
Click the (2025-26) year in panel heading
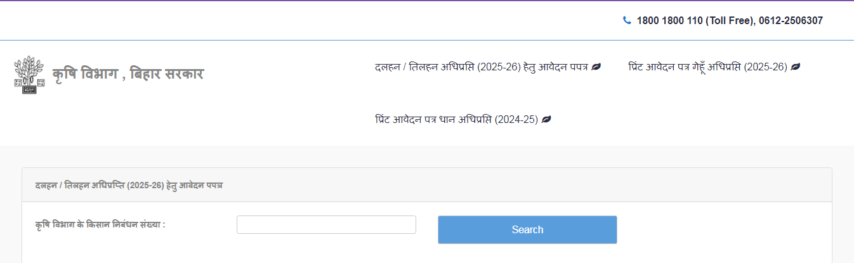(x=145, y=185)
